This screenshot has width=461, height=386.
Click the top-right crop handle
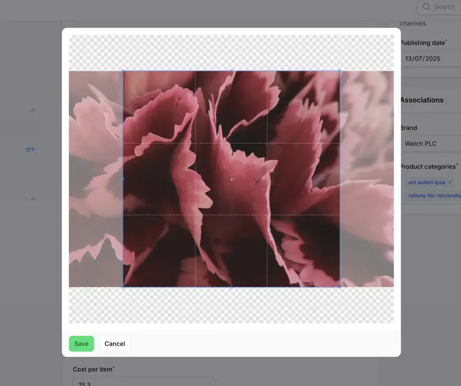[339, 70]
